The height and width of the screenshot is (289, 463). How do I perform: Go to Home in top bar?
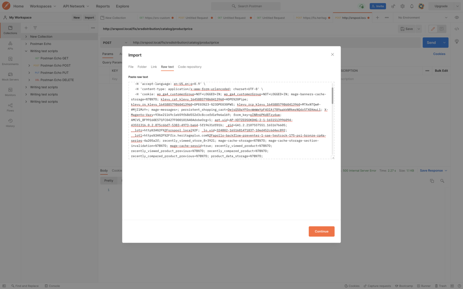click(18, 6)
